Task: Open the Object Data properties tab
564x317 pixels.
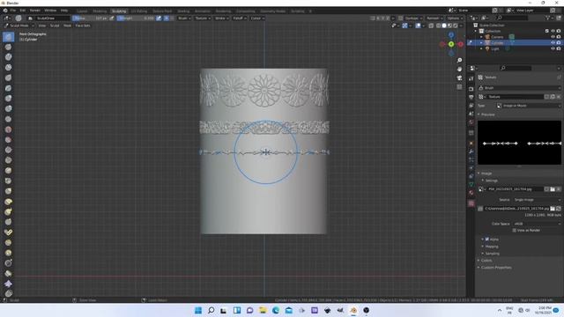Action: point(471,184)
